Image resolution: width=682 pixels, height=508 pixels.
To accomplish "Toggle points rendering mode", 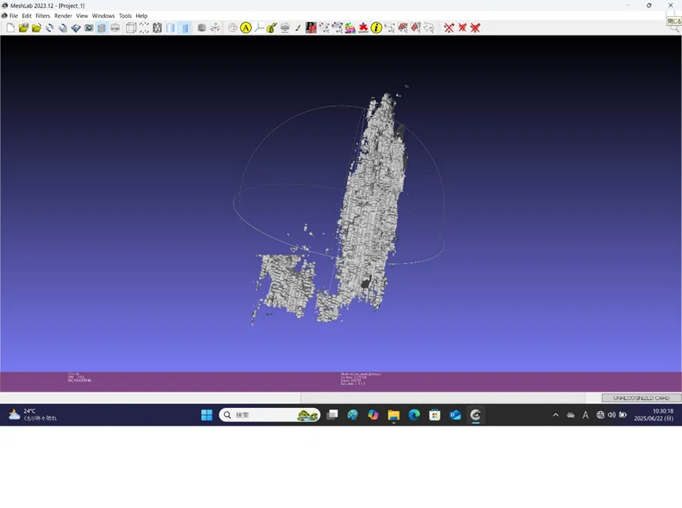I will pos(144,28).
